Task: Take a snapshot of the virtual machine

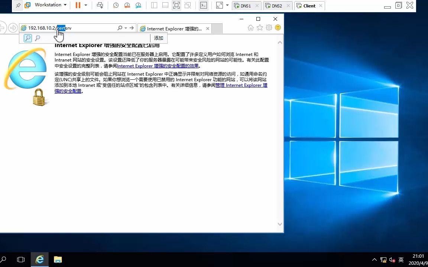Action: [116, 6]
